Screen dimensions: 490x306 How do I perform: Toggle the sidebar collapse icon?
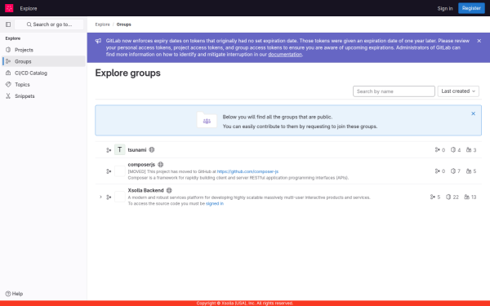pos(8,24)
